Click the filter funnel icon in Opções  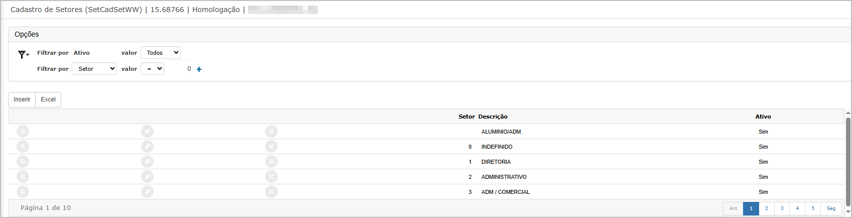pyautogui.click(x=23, y=54)
